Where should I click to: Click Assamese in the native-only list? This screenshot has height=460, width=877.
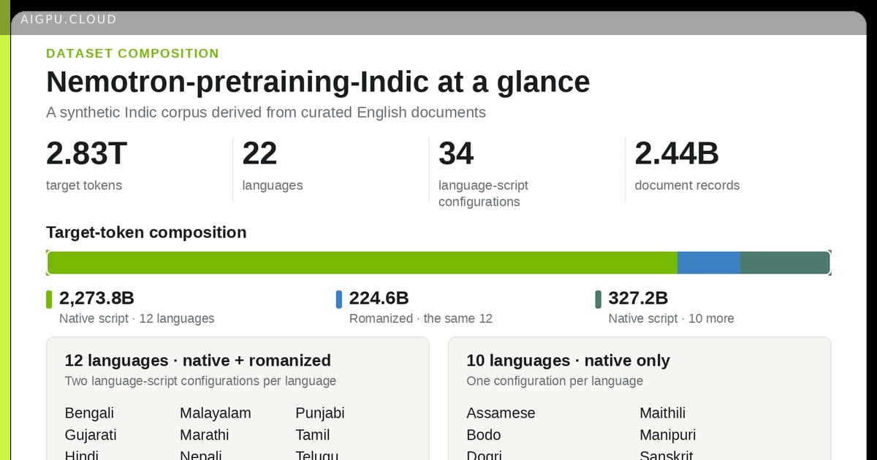coord(501,413)
